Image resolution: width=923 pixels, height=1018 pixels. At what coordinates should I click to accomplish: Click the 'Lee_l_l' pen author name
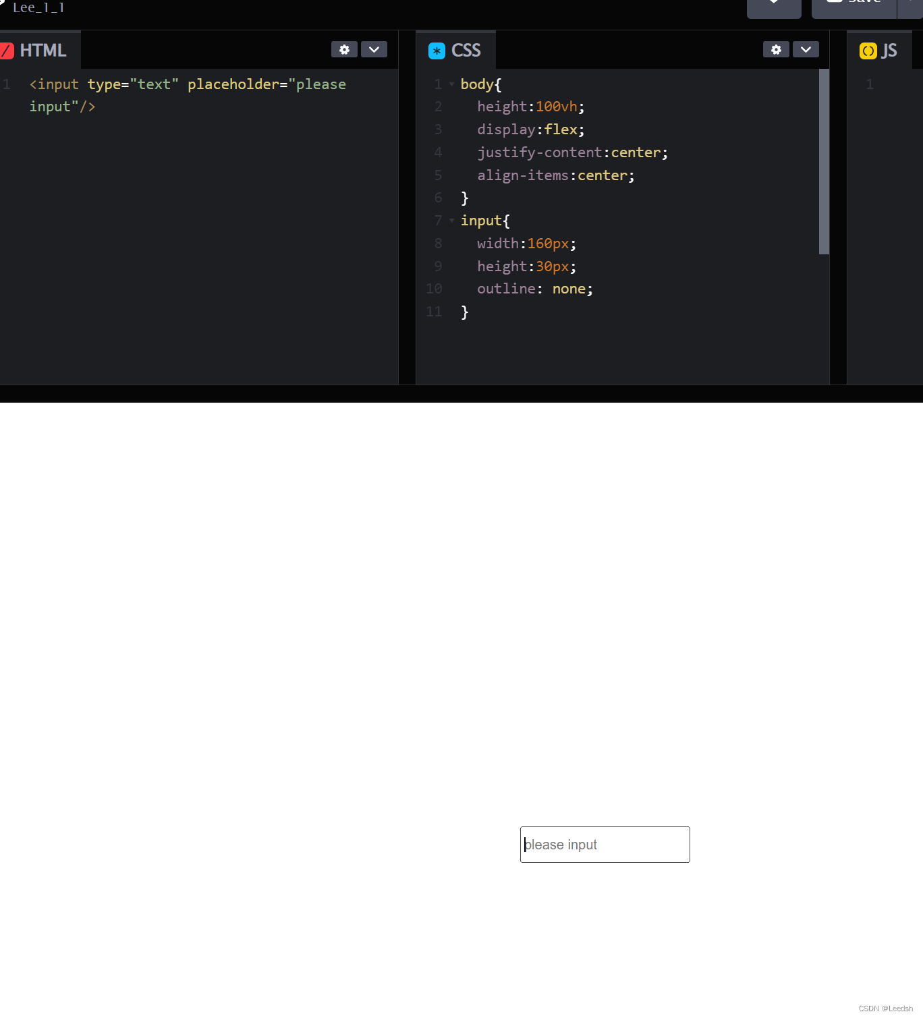tap(38, 7)
